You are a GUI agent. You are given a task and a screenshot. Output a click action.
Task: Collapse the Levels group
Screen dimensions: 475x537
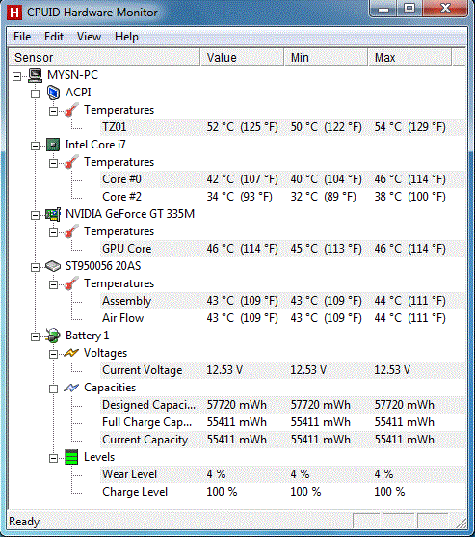point(53,458)
